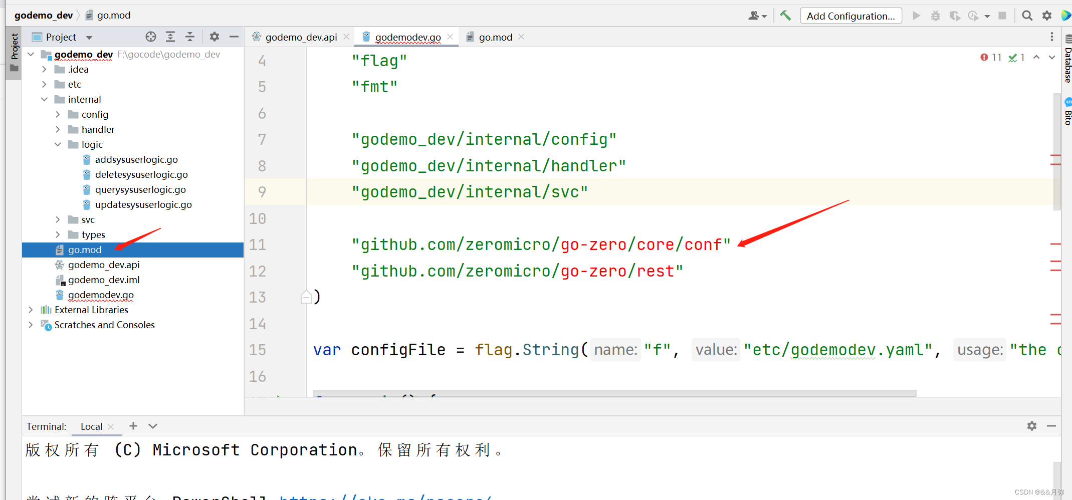1072x500 pixels.
Task: Select the Local terminal tab
Action: [x=91, y=426]
